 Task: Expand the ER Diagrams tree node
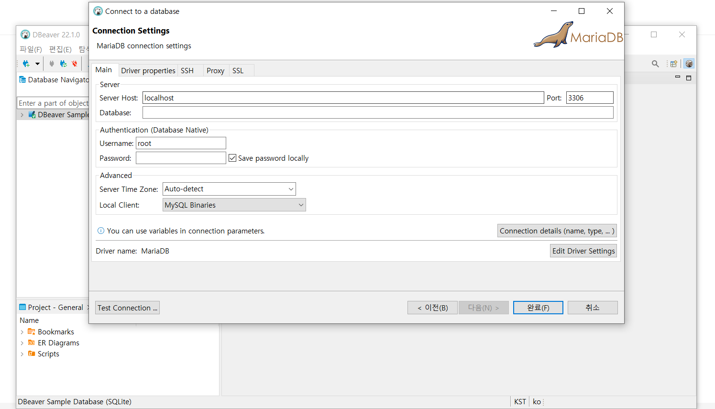tap(22, 343)
